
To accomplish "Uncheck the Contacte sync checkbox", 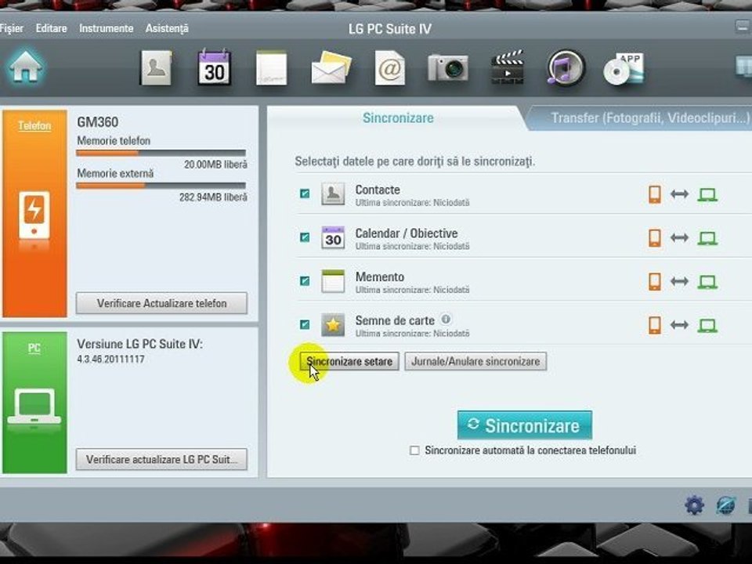I will tap(305, 193).
